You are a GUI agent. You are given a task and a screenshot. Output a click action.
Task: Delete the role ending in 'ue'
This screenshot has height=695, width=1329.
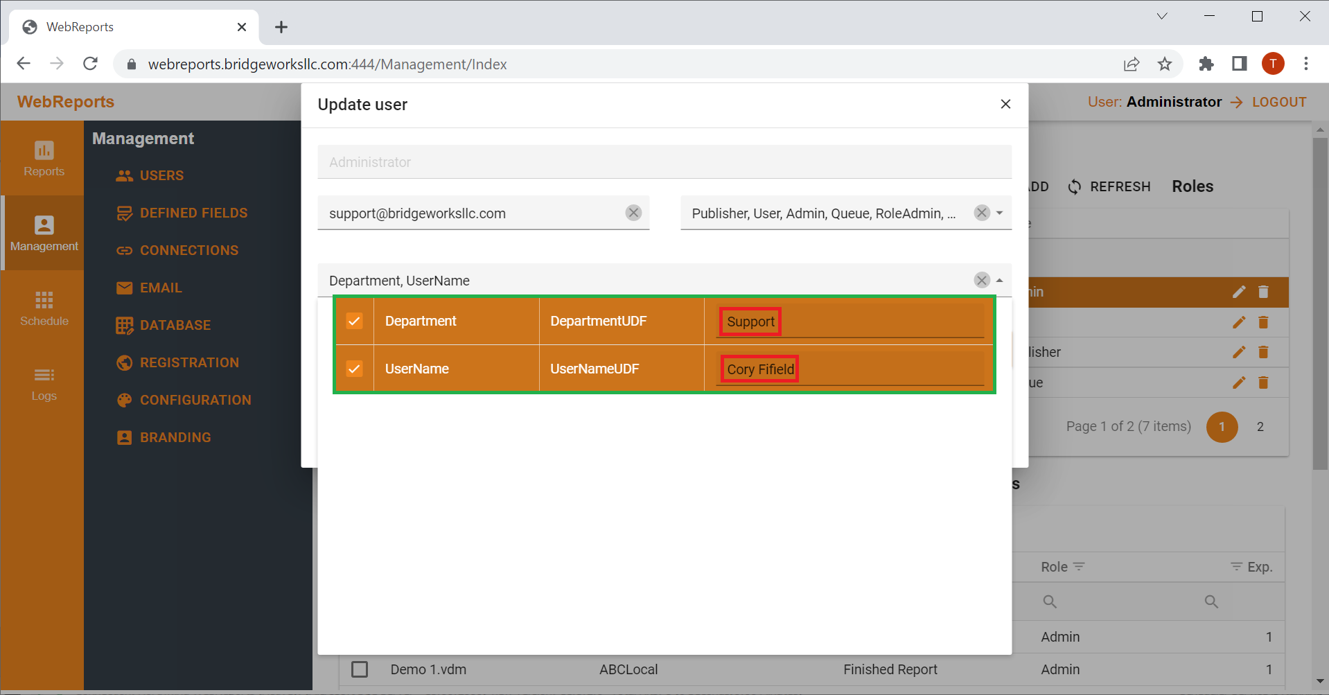[x=1263, y=382]
